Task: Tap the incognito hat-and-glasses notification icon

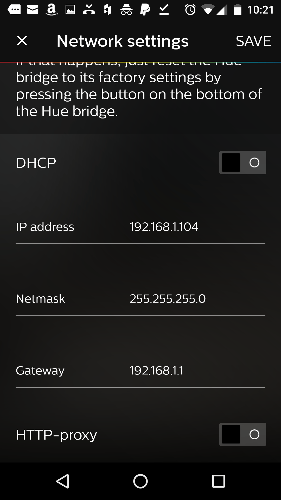Action: (x=126, y=10)
